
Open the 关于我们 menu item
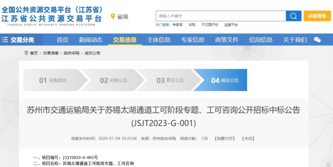[295, 40]
